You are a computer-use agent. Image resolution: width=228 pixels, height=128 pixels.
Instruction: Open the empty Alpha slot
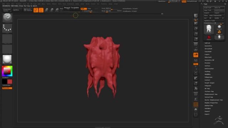coord(7,39)
